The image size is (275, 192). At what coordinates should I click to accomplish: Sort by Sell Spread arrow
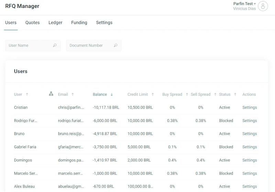pos(215,94)
